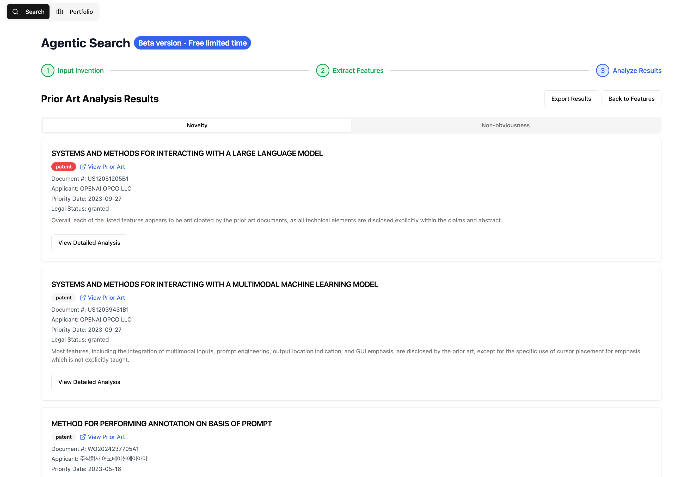Viewport: 699px width, 477px height.
Task: View detailed analysis for US12051205B1
Action: click(x=89, y=243)
